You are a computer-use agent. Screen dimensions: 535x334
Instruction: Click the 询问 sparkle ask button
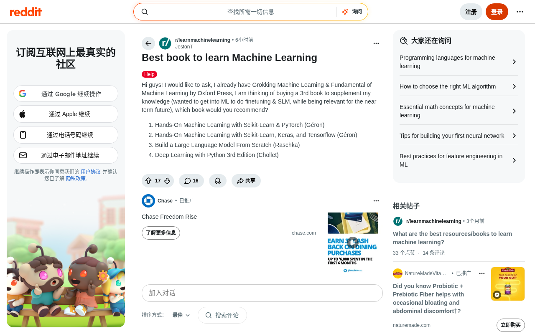(x=352, y=12)
